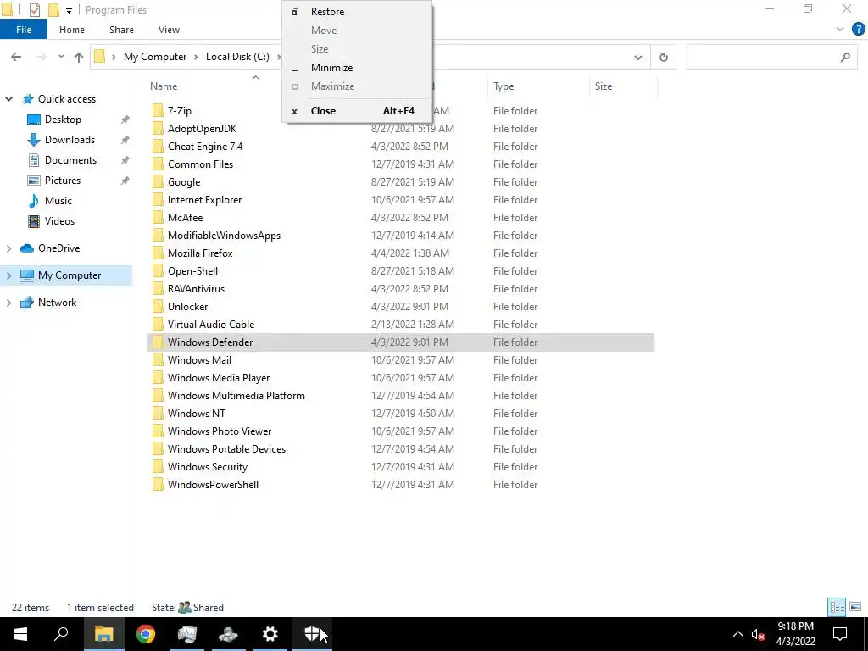Screen dimensions: 868x651
Task: Select the RAVAntivirus folder
Action: pos(196,289)
